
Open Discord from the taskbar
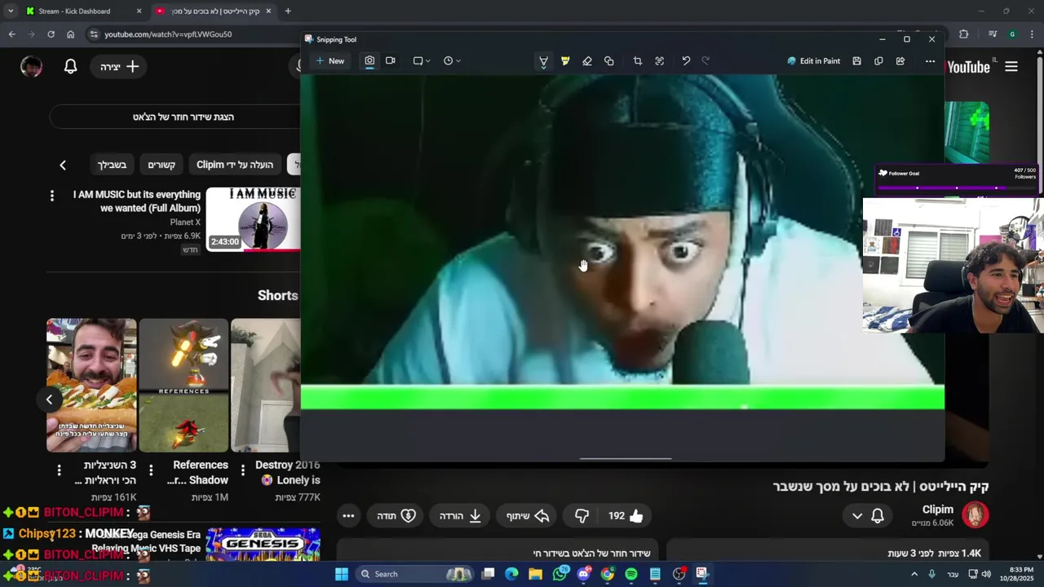[583, 574]
